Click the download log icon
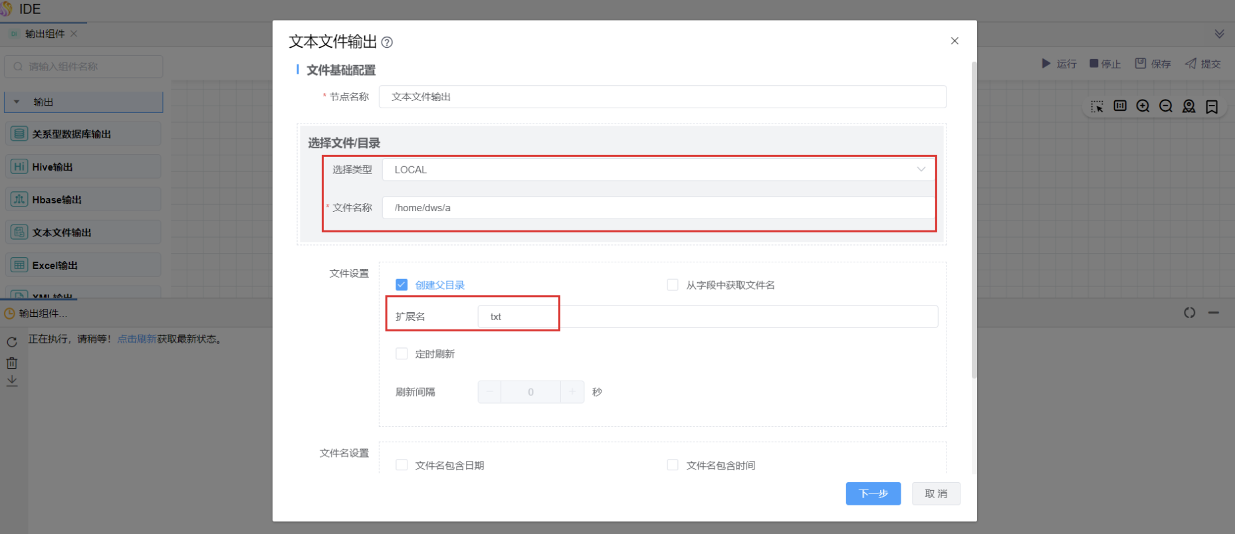Image resolution: width=1235 pixels, height=534 pixels. tap(12, 381)
